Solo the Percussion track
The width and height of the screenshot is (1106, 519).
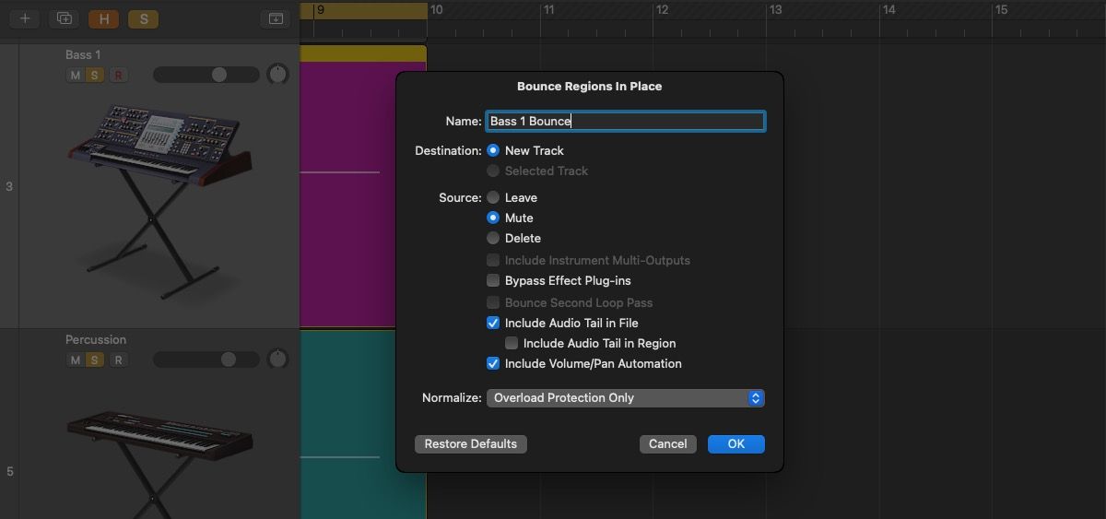[x=95, y=360]
